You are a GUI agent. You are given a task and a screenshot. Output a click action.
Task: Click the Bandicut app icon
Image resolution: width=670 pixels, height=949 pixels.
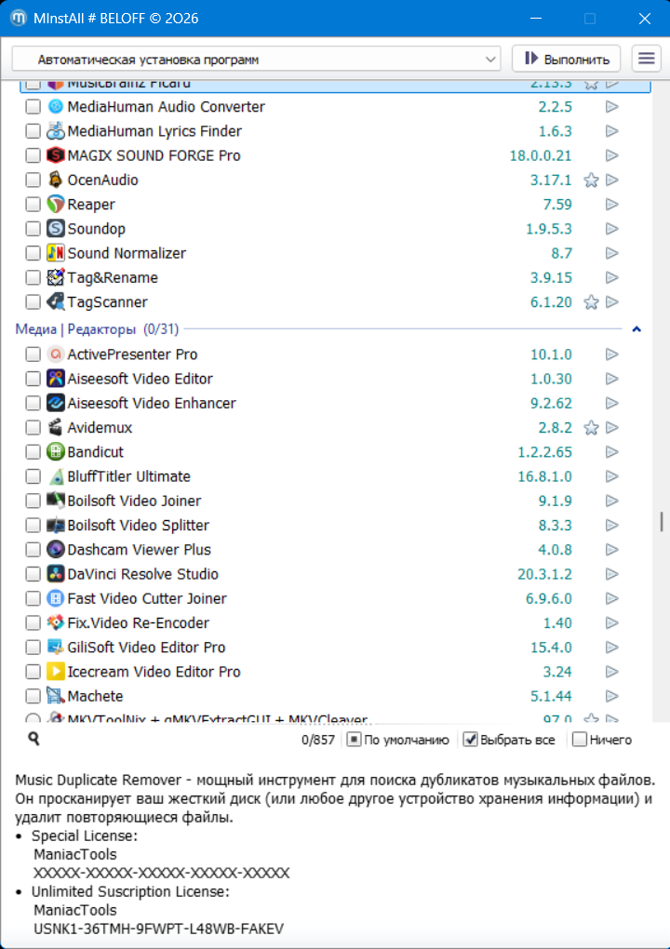[x=55, y=452]
